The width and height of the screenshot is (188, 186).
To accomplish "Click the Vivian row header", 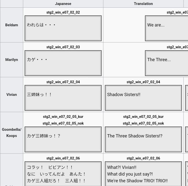I will pos(12,94).
